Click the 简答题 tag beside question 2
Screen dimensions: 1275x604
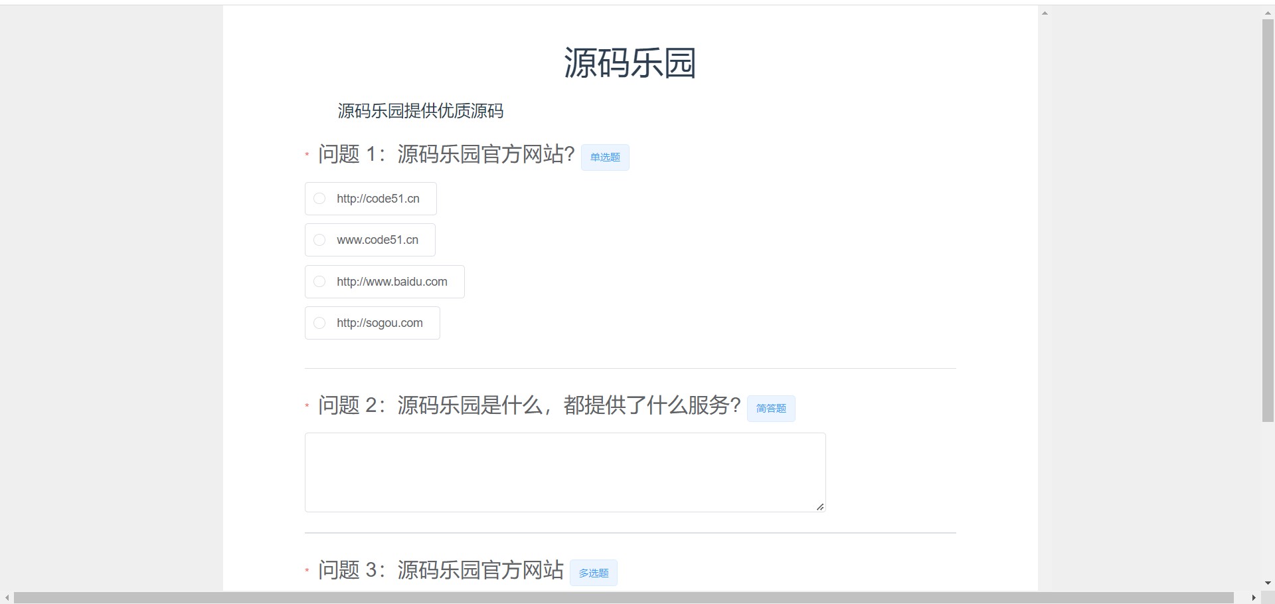tap(771, 409)
